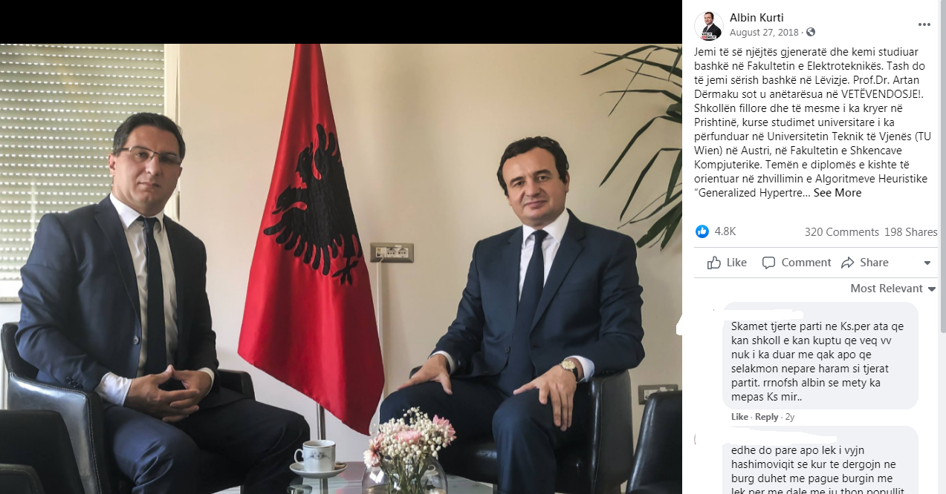This screenshot has width=946, height=494.
Task: Expand post text with See More
Action: 838,193
